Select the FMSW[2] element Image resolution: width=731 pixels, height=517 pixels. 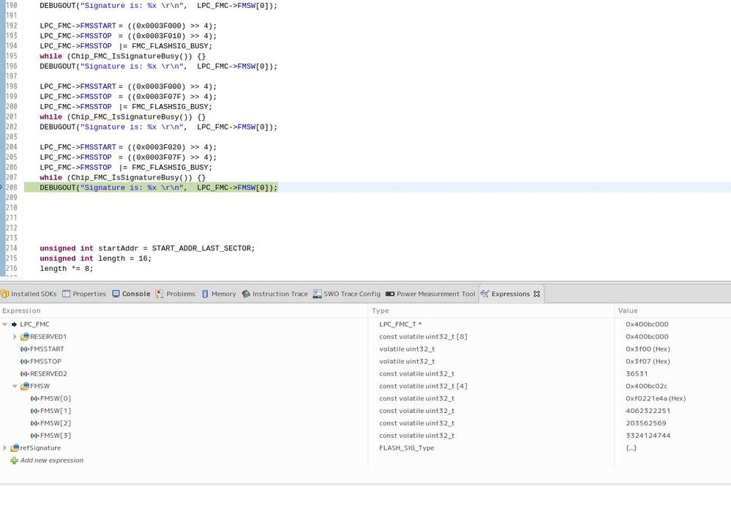[x=366, y=423]
